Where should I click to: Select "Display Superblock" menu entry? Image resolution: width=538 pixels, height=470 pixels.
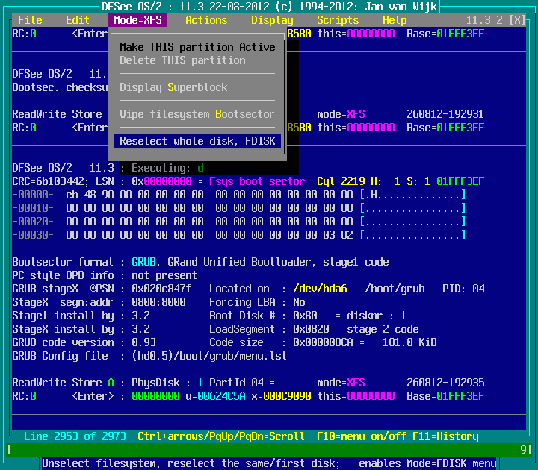[x=173, y=87]
